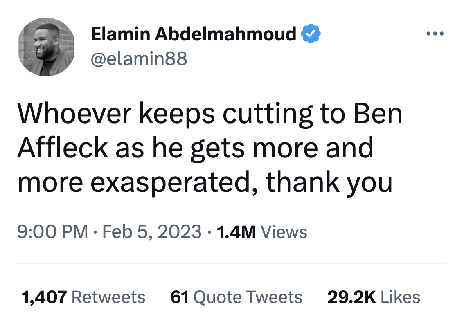Click the name Ben in the tweet
The width and height of the screenshot is (464, 328).
pyautogui.click(x=378, y=115)
